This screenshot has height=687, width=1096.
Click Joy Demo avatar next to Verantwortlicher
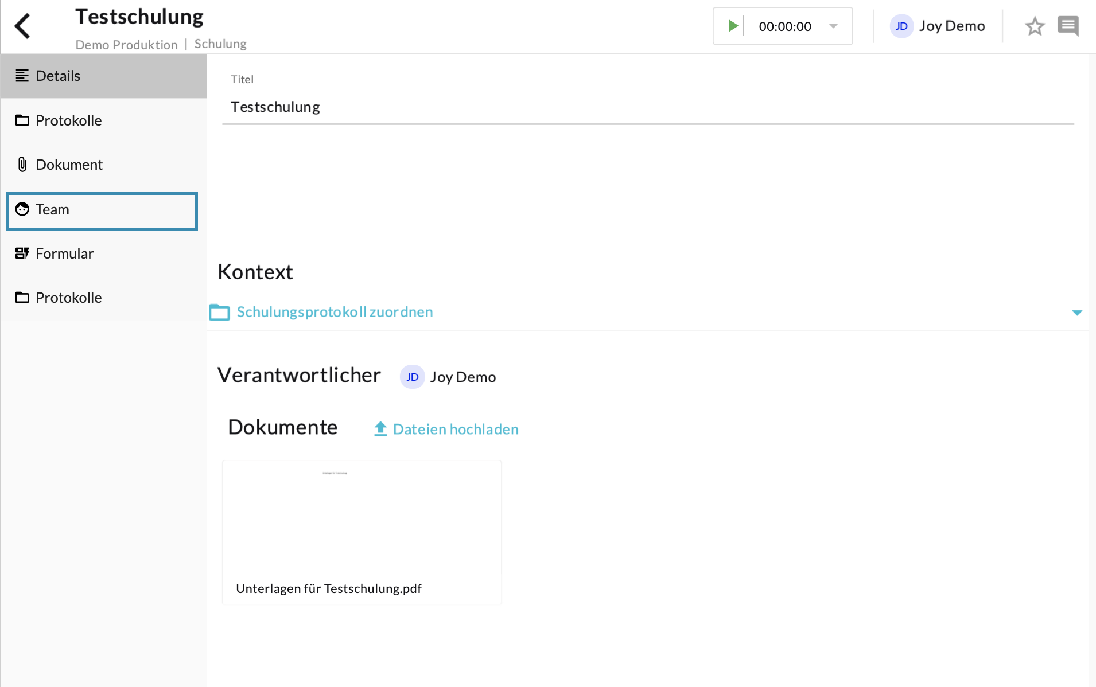pyautogui.click(x=412, y=377)
